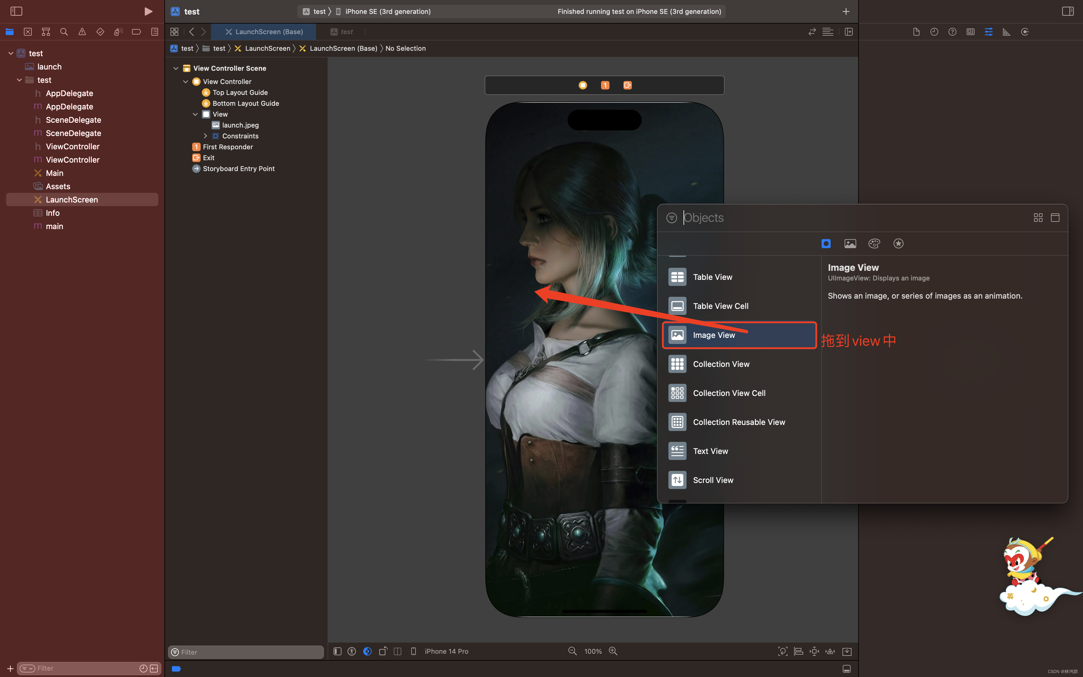The image size is (1083, 677).
Task: Open the editor options lines menu
Action: 828,32
